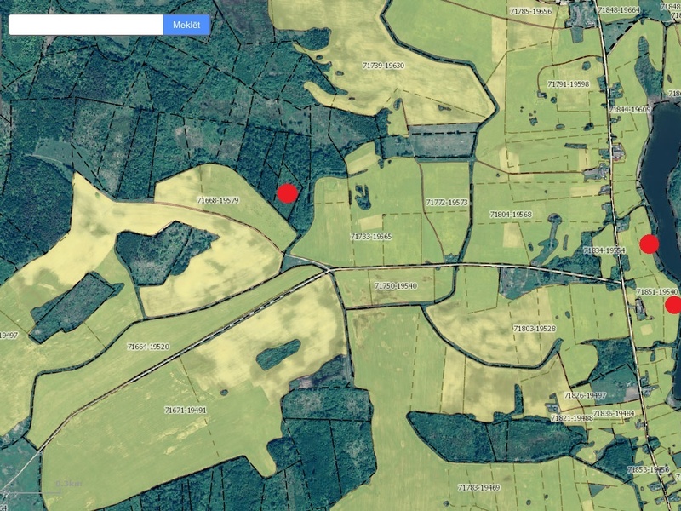Pick parcel label 71844-19609
The height and width of the screenshot is (511, 681).
pyautogui.click(x=630, y=109)
